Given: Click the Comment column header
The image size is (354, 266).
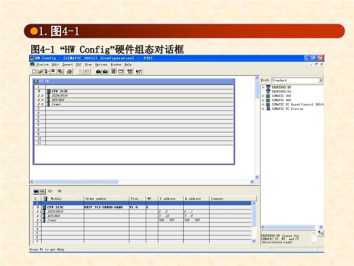Looking at the screenshot, I should (233, 198).
